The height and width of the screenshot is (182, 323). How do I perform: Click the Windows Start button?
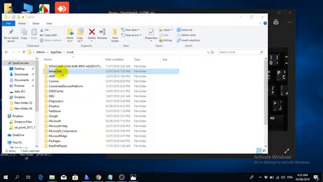tap(6, 177)
